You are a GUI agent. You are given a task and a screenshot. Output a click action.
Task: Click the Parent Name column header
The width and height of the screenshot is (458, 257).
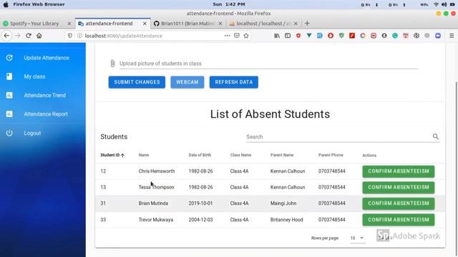click(281, 155)
